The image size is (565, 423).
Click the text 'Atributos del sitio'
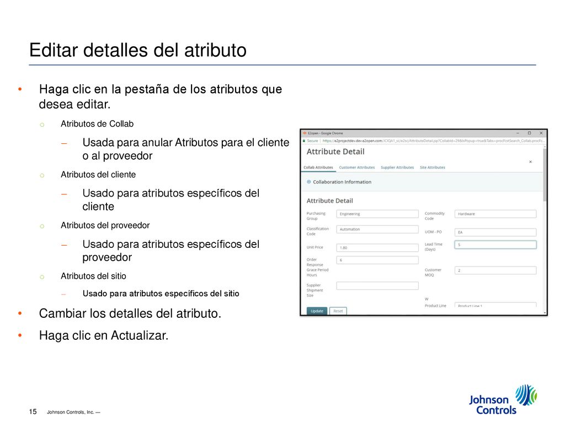[93, 276]
